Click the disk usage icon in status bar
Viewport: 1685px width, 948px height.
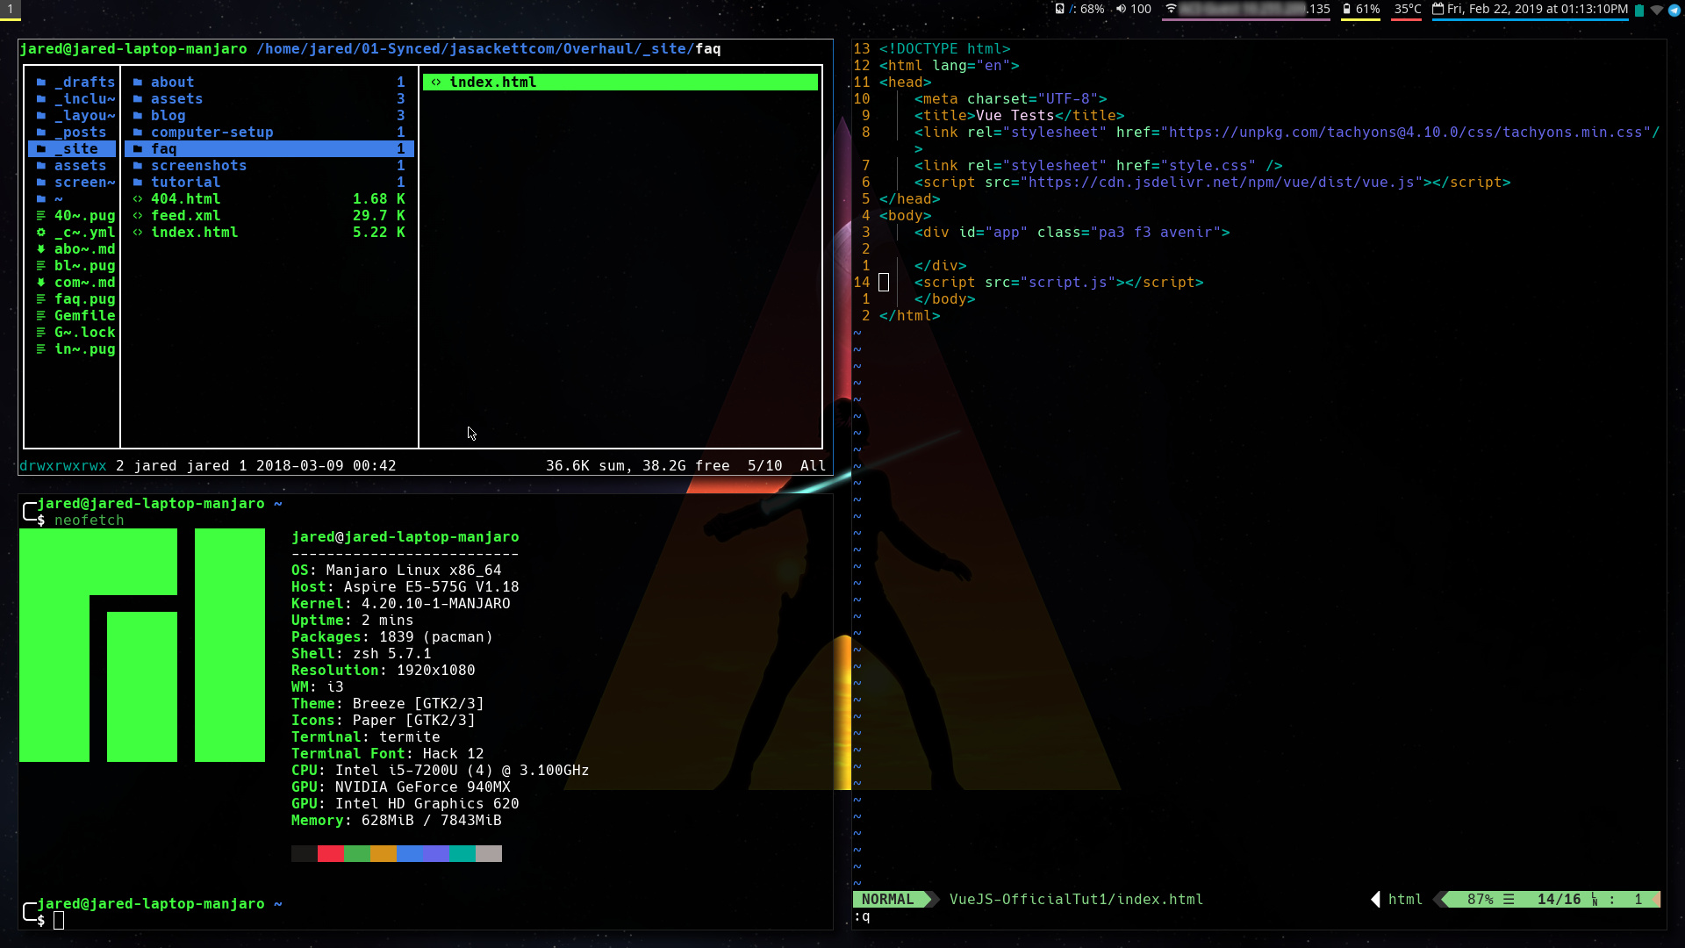click(x=1060, y=9)
